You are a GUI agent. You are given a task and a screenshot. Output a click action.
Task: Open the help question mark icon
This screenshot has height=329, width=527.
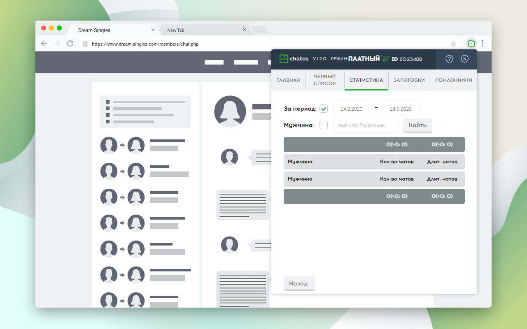tap(449, 59)
